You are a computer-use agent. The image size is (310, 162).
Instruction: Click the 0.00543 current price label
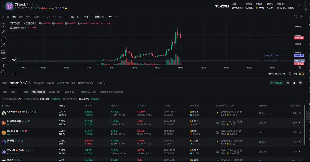(299, 38)
